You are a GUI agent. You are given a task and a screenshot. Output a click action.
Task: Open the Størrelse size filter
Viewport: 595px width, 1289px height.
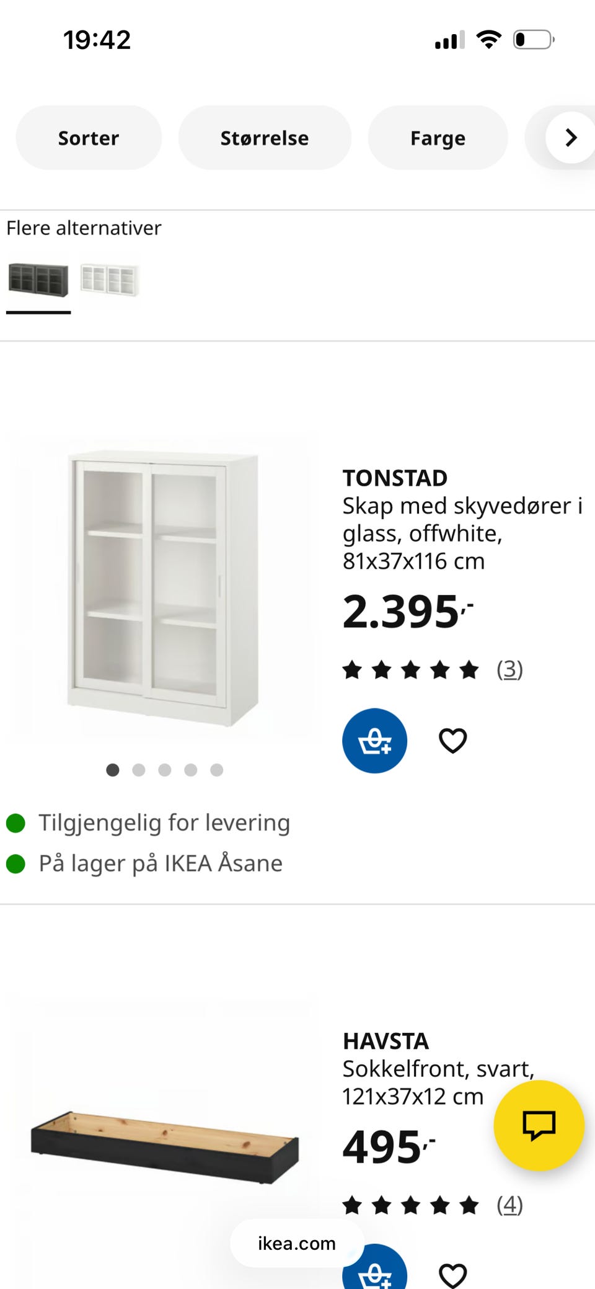265,138
